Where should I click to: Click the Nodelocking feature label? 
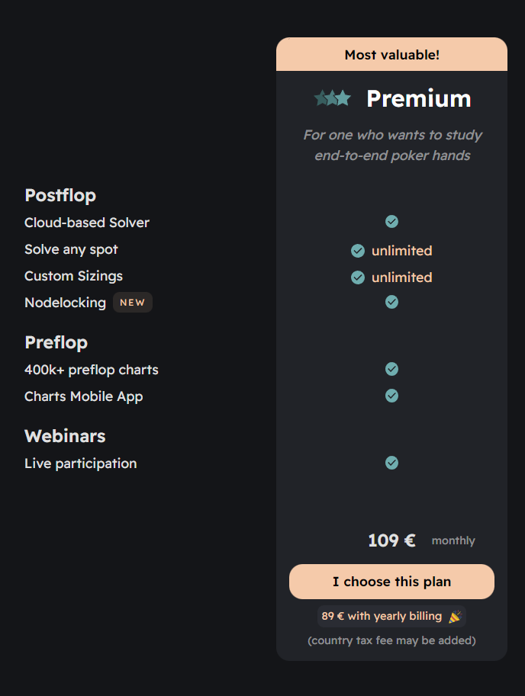click(x=65, y=303)
